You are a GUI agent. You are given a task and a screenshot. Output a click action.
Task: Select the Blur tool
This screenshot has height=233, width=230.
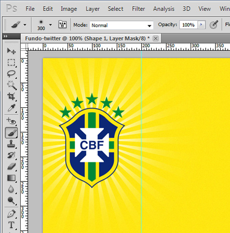coord(11,189)
